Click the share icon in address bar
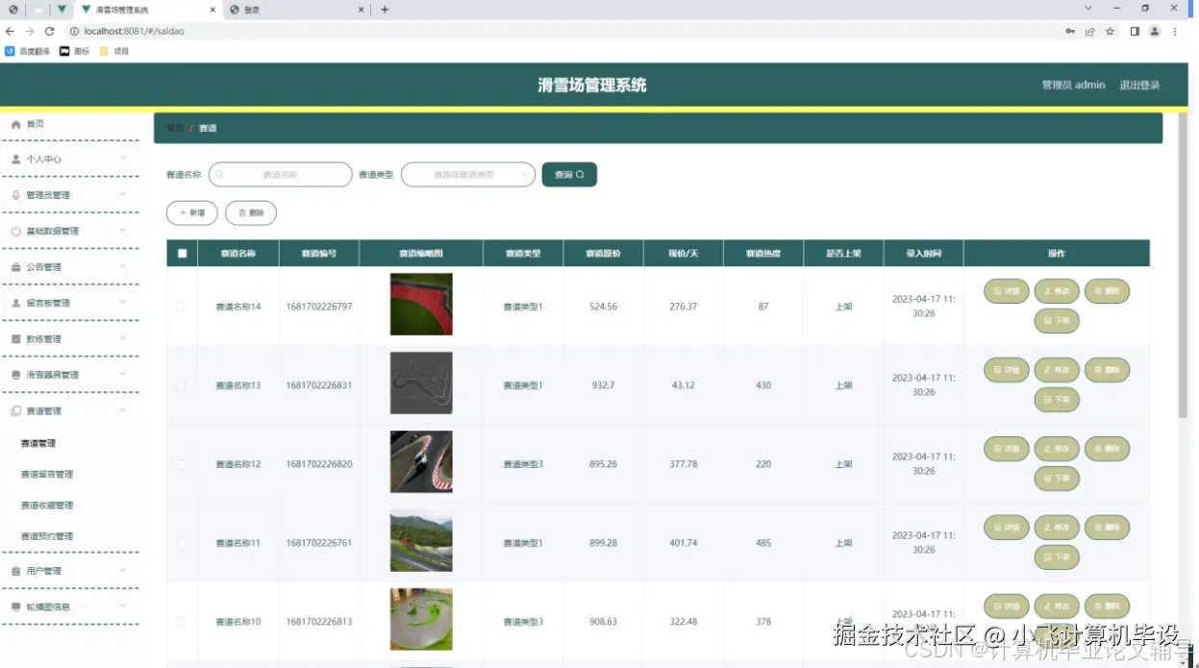 pyautogui.click(x=1090, y=31)
